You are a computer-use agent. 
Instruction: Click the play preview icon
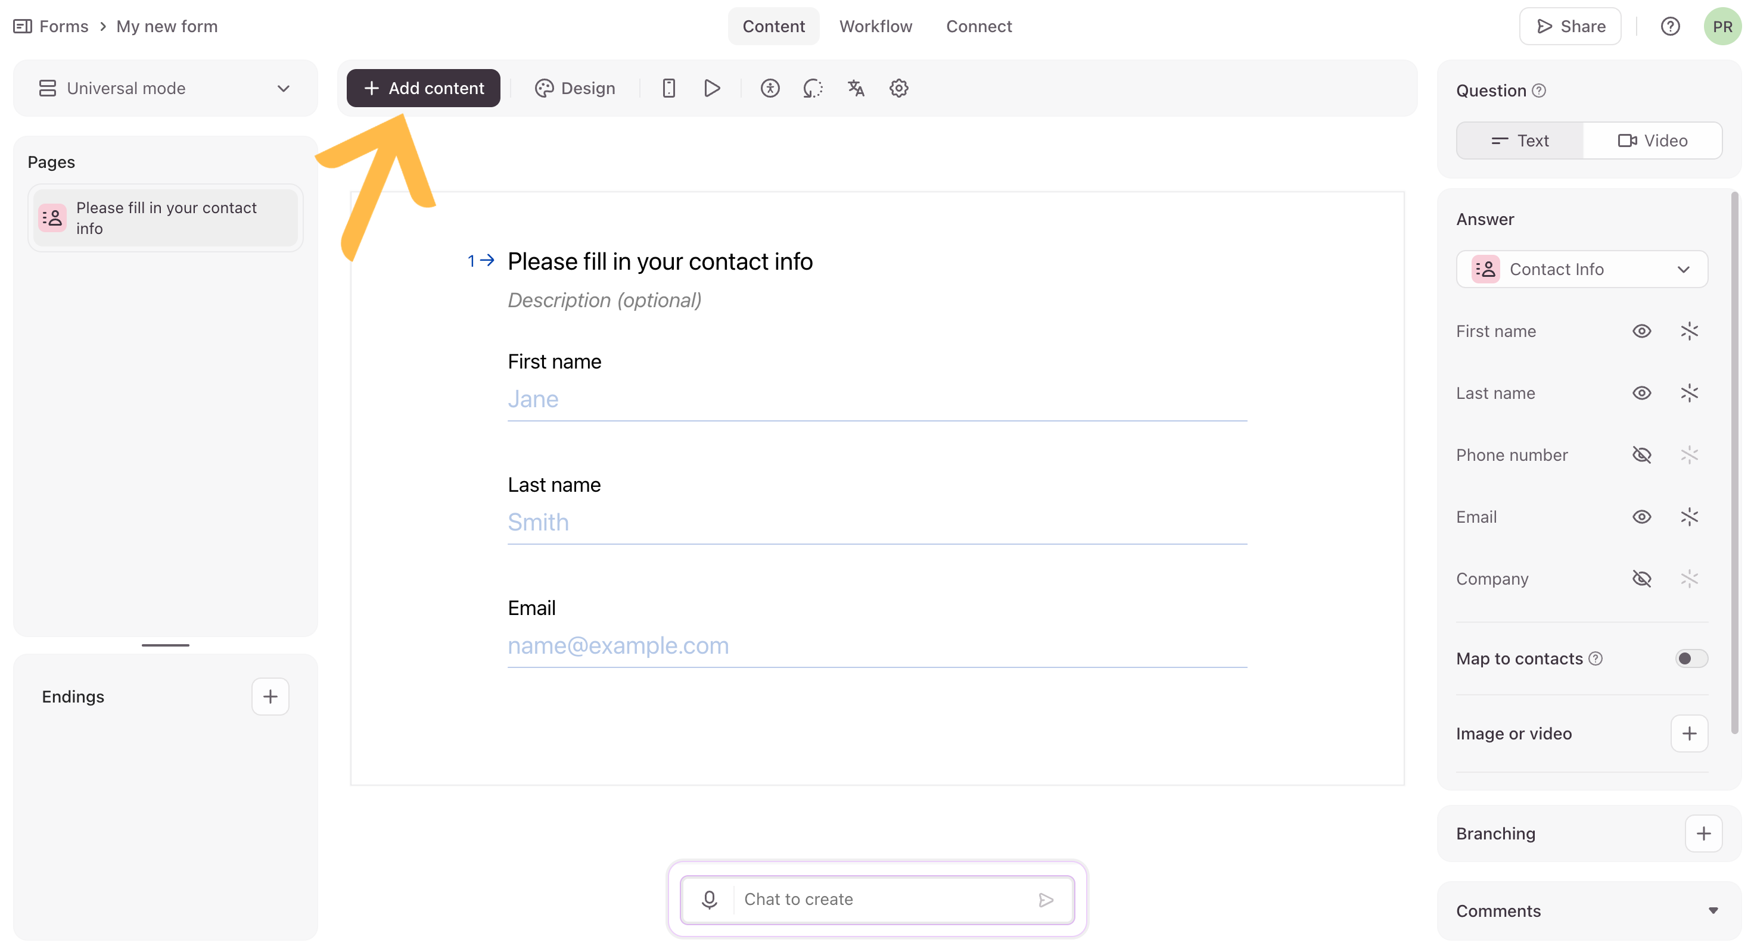[711, 89]
